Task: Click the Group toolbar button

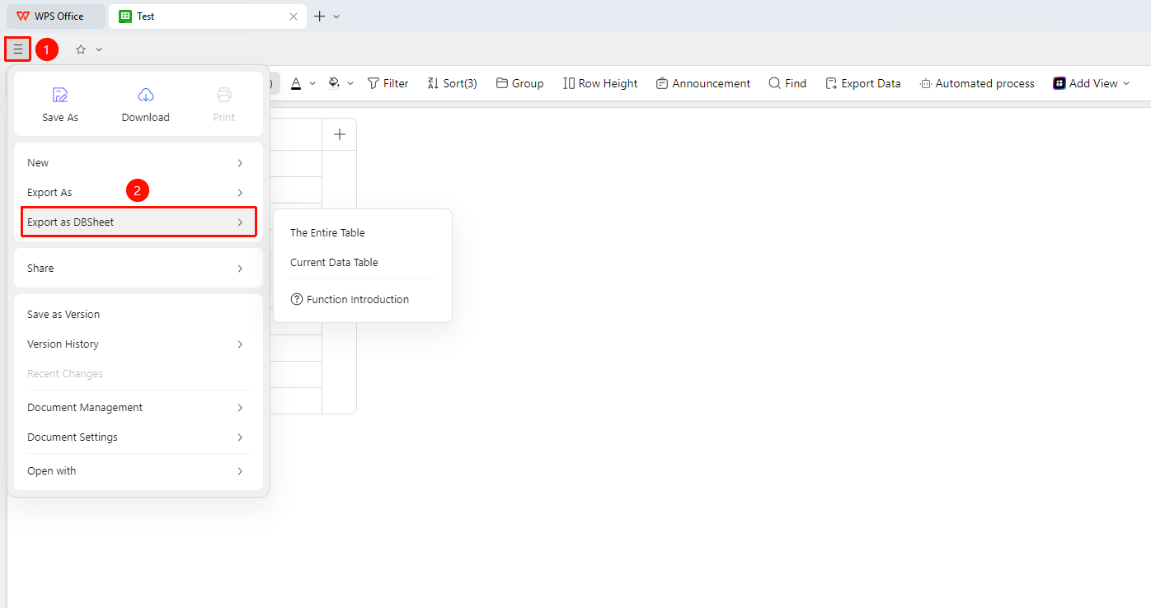Action: [519, 83]
